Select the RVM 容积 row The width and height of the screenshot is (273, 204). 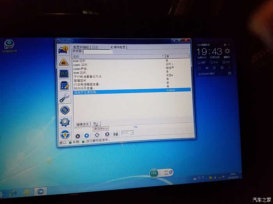(132, 73)
